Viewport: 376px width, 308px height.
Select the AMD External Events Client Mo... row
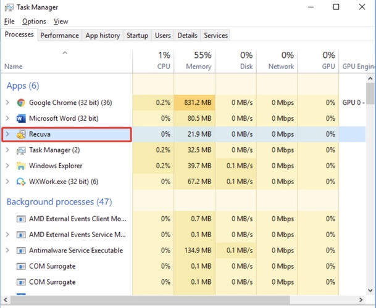pyautogui.click(x=183, y=219)
